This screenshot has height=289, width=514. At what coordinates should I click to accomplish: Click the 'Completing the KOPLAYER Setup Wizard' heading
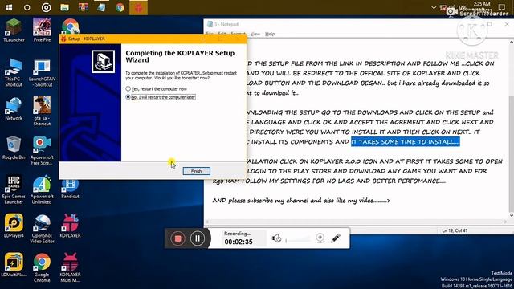180,56
